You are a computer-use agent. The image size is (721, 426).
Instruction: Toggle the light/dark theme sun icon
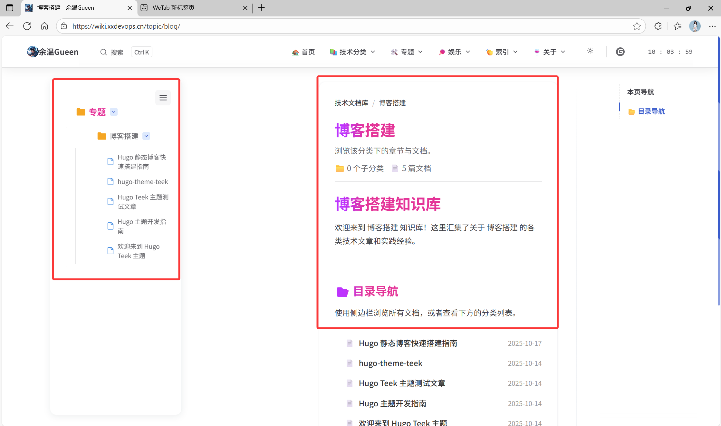coord(590,51)
